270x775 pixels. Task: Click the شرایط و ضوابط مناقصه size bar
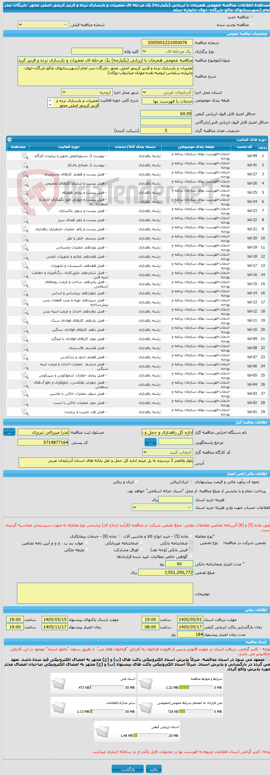[196, 687]
